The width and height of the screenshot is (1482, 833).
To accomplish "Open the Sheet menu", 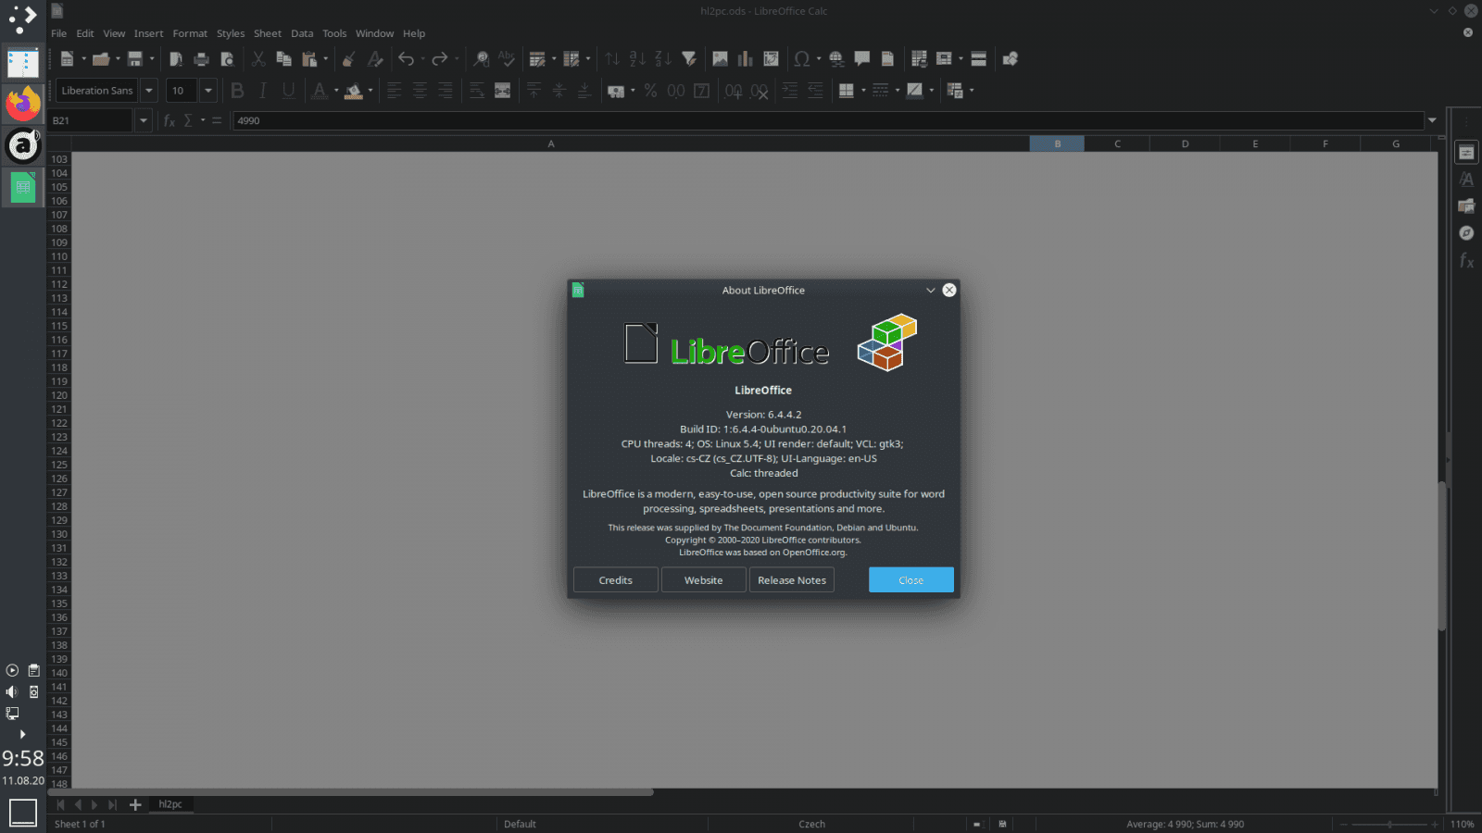I will 267,33.
